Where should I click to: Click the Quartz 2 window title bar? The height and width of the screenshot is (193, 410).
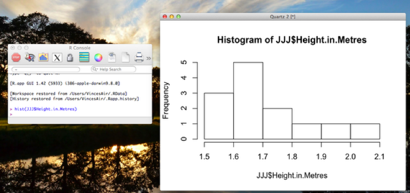[283, 17]
